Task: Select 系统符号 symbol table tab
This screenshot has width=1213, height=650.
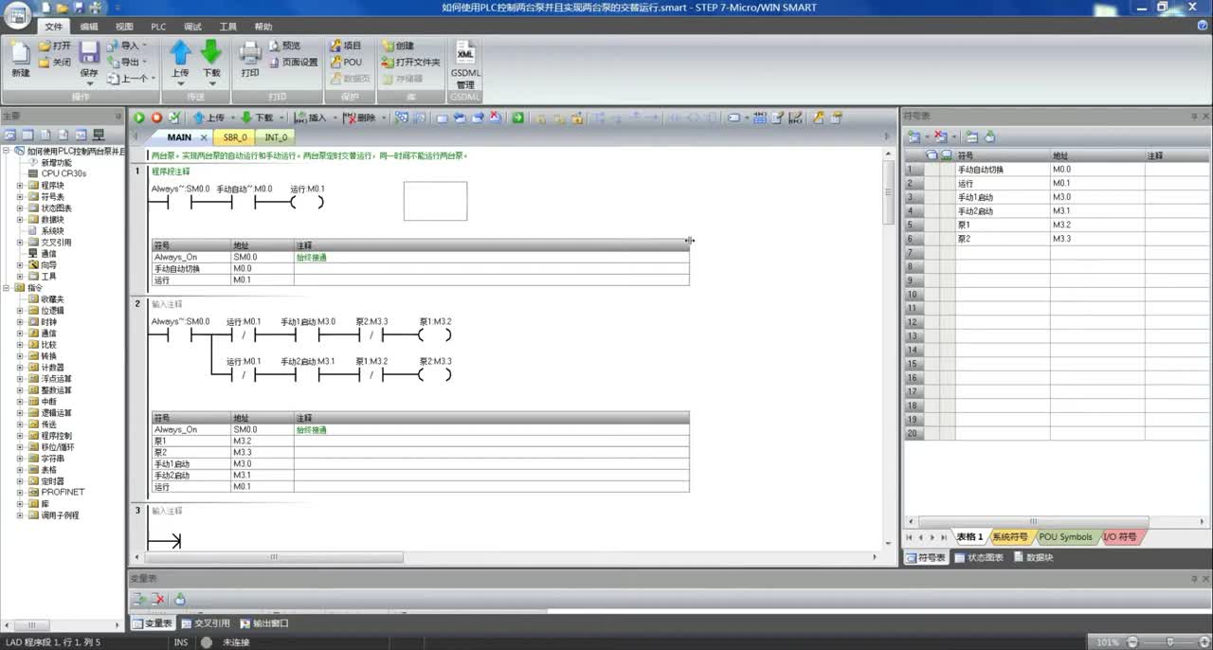Action: point(1009,537)
